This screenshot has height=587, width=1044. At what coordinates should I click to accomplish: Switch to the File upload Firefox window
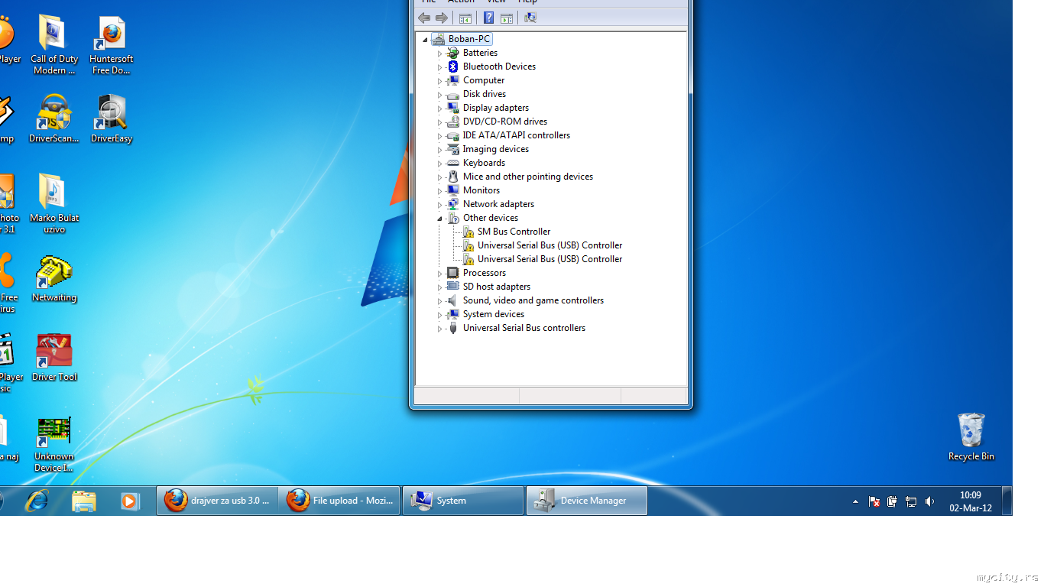pyautogui.click(x=339, y=501)
